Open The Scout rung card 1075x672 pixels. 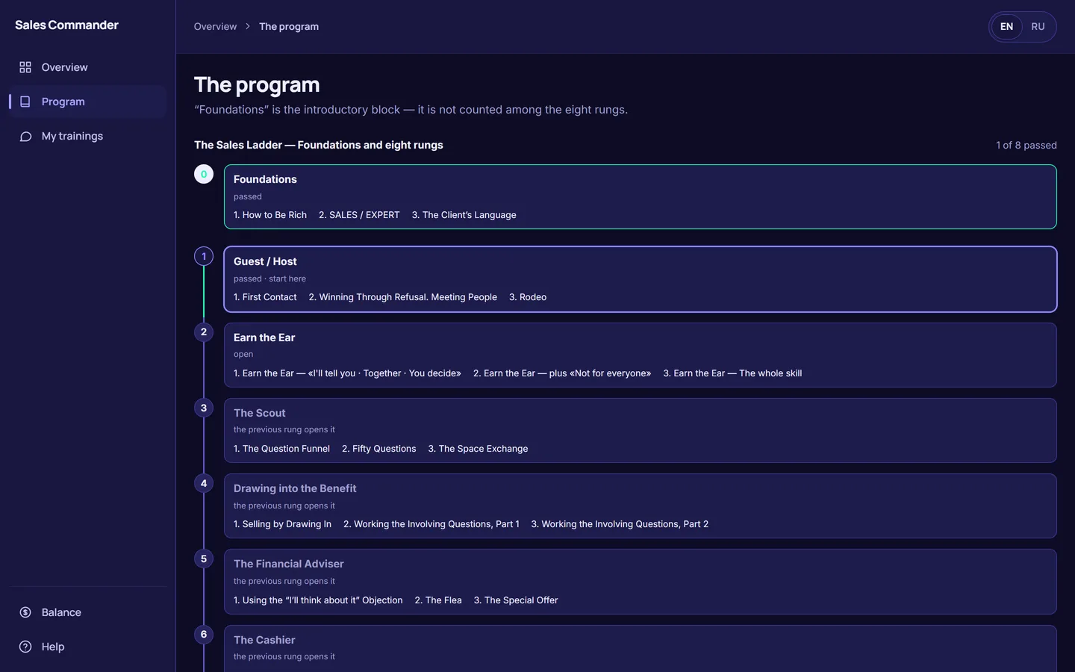click(x=640, y=430)
